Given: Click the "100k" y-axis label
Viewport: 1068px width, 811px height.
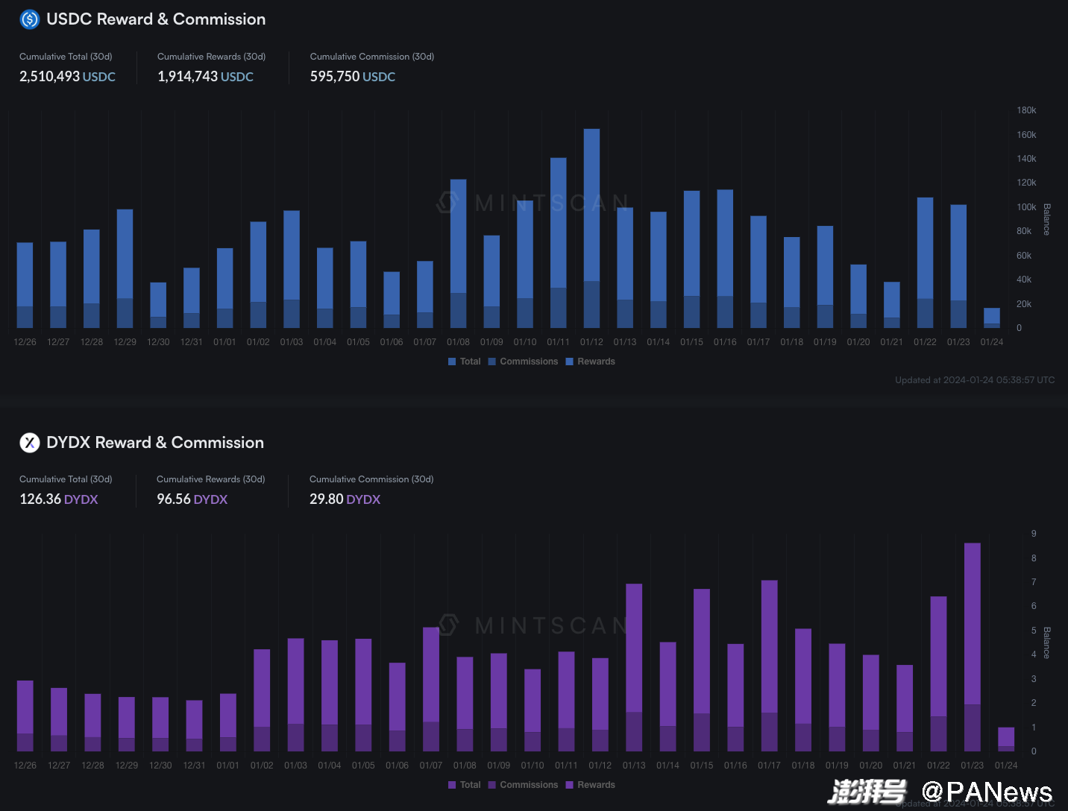Looking at the screenshot, I should (x=1026, y=207).
